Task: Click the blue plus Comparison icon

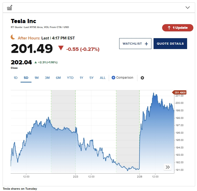Action: pyautogui.click(x=113, y=78)
